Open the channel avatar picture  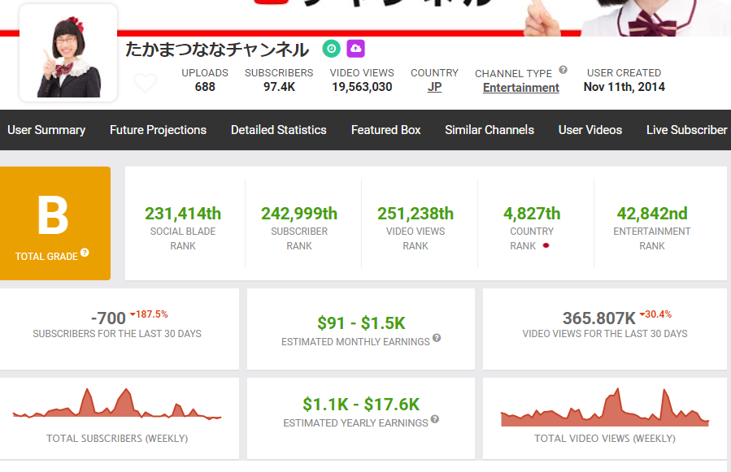68,53
